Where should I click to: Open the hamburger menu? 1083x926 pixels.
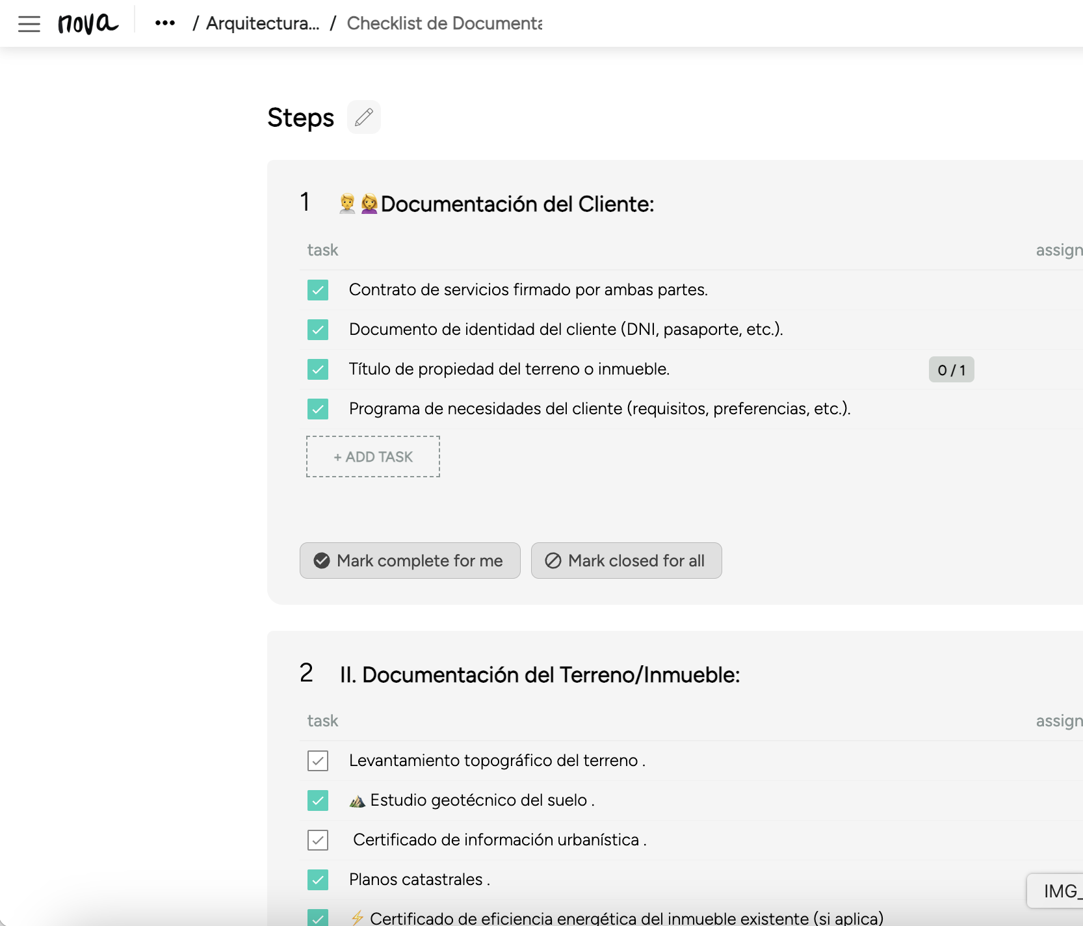tap(29, 24)
